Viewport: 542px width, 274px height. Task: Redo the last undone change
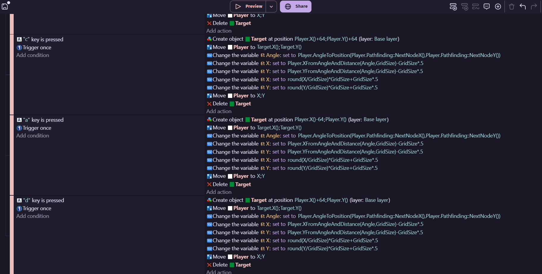tap(534, 7)
